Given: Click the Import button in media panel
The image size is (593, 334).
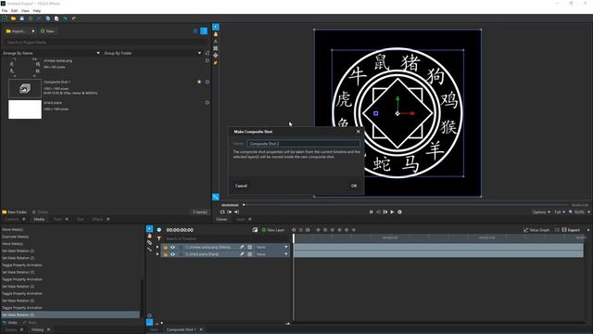Looking at the screenshot, I should 16,31.
